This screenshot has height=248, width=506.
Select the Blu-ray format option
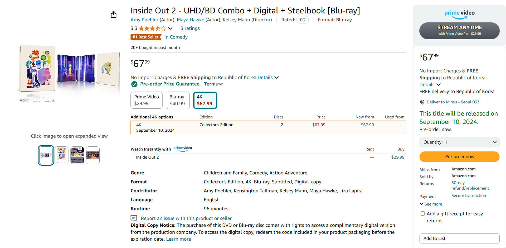coord(177,100)
